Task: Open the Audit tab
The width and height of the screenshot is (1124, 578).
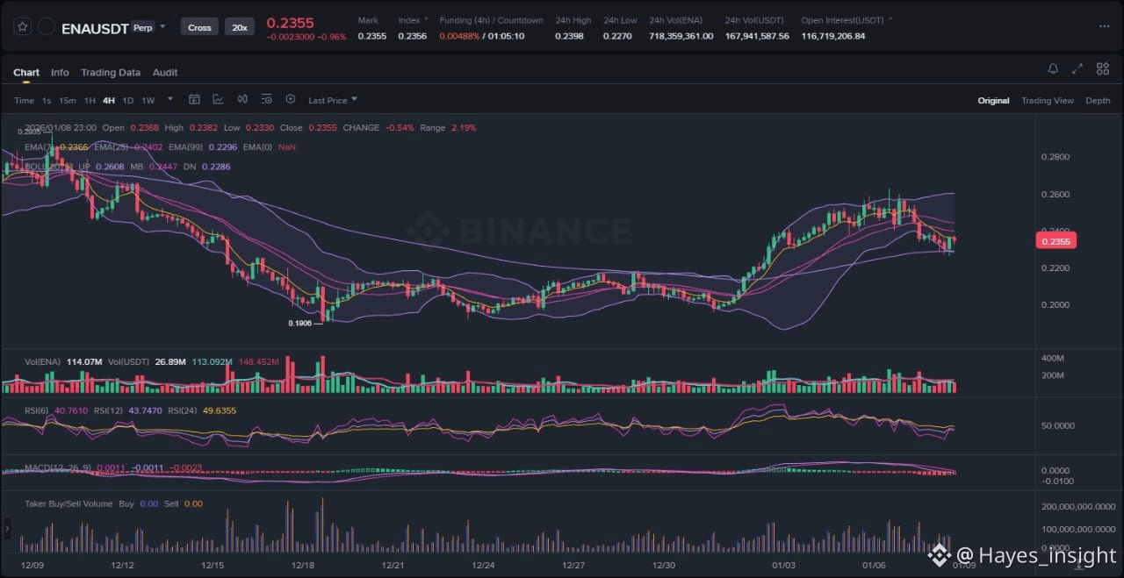Action: [165, 73]
